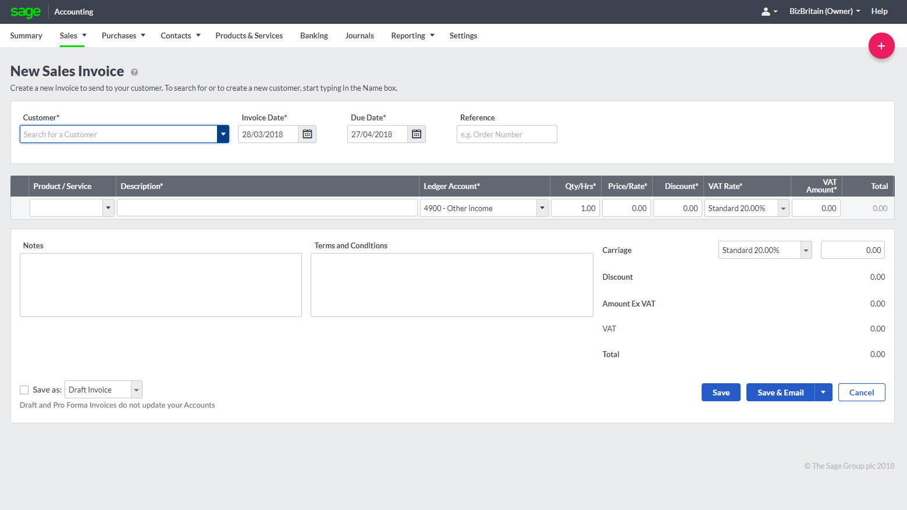
Task: Switch to the Banking tab
Action: click(314, 35)
